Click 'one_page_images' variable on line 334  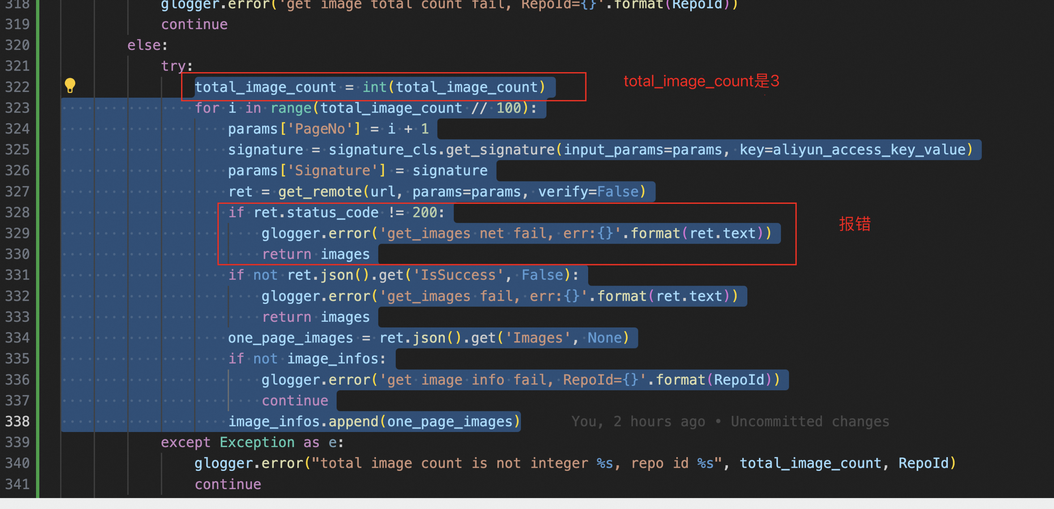coord(290,338)
